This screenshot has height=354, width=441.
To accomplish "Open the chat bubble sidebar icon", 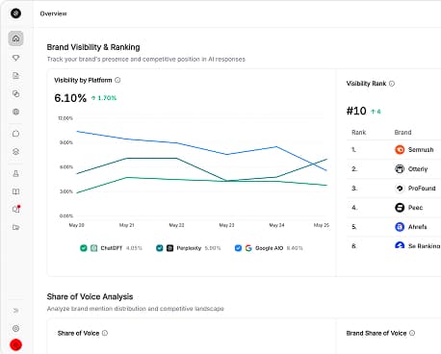I will (15, 134).
